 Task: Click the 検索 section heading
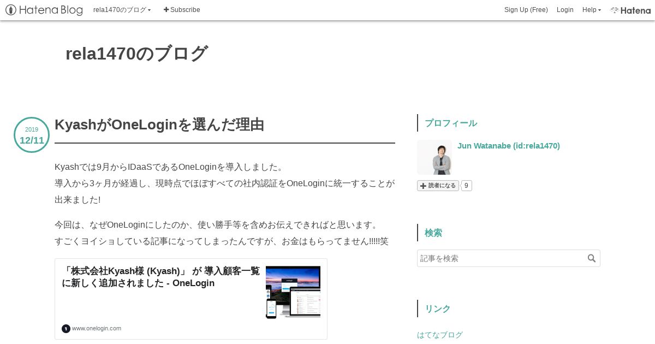click(x=433, y=233)
